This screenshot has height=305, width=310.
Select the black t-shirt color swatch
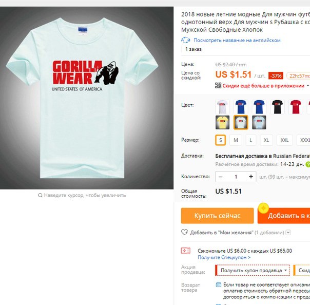tap(277, 107)
